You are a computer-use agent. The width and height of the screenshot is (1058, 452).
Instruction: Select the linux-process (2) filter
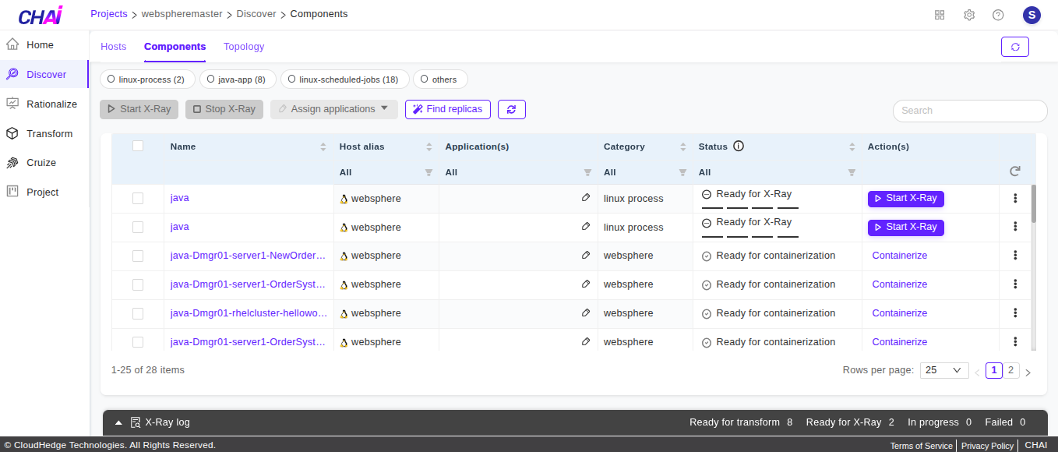click(146, 79)
